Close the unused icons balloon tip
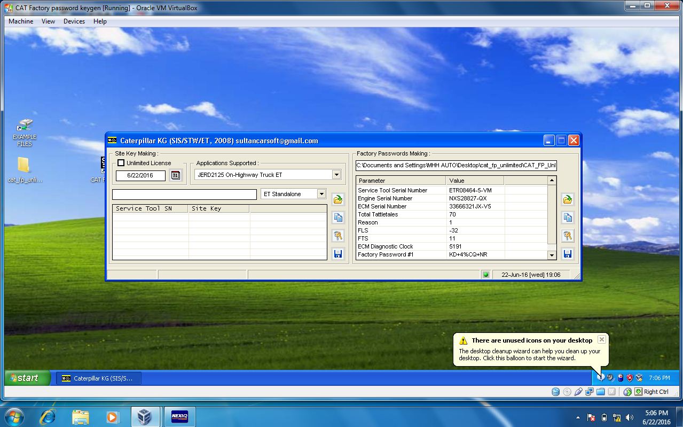 (x=602, y=339)
